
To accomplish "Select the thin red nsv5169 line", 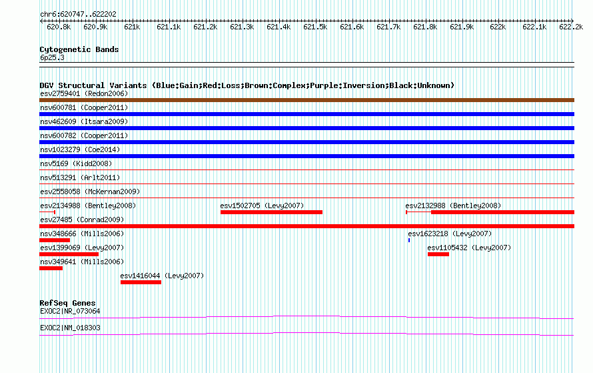I will point(306,169).
